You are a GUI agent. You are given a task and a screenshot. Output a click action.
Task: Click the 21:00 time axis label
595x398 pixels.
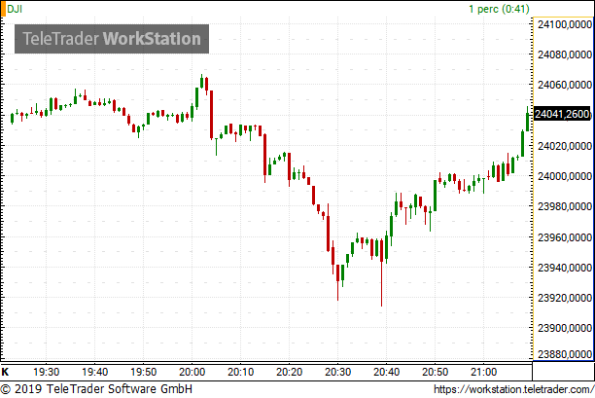pos(483,372)
